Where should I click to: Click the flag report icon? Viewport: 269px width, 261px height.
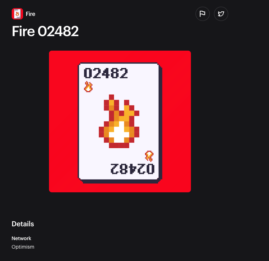(x=202, y=14)
